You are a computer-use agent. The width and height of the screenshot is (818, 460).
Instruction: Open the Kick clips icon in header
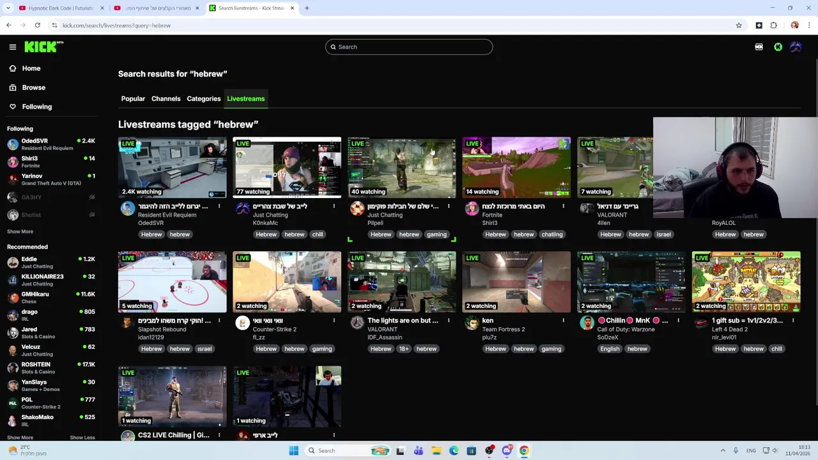click(x=759, y=47)
